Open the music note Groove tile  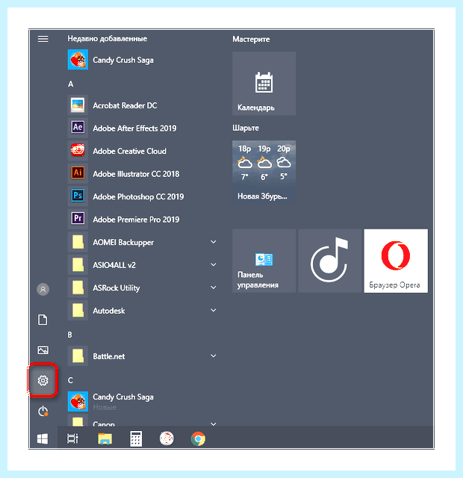tap(330, 261)
